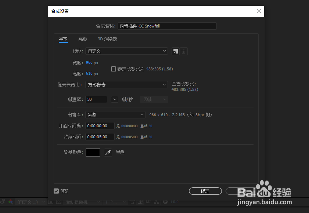Click the 开始时间码 field
The image size is (309, 213).
click(100, 126)
